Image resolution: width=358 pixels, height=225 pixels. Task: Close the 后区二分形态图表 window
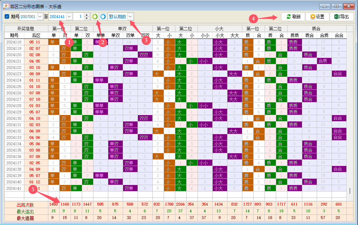[348, 6]
